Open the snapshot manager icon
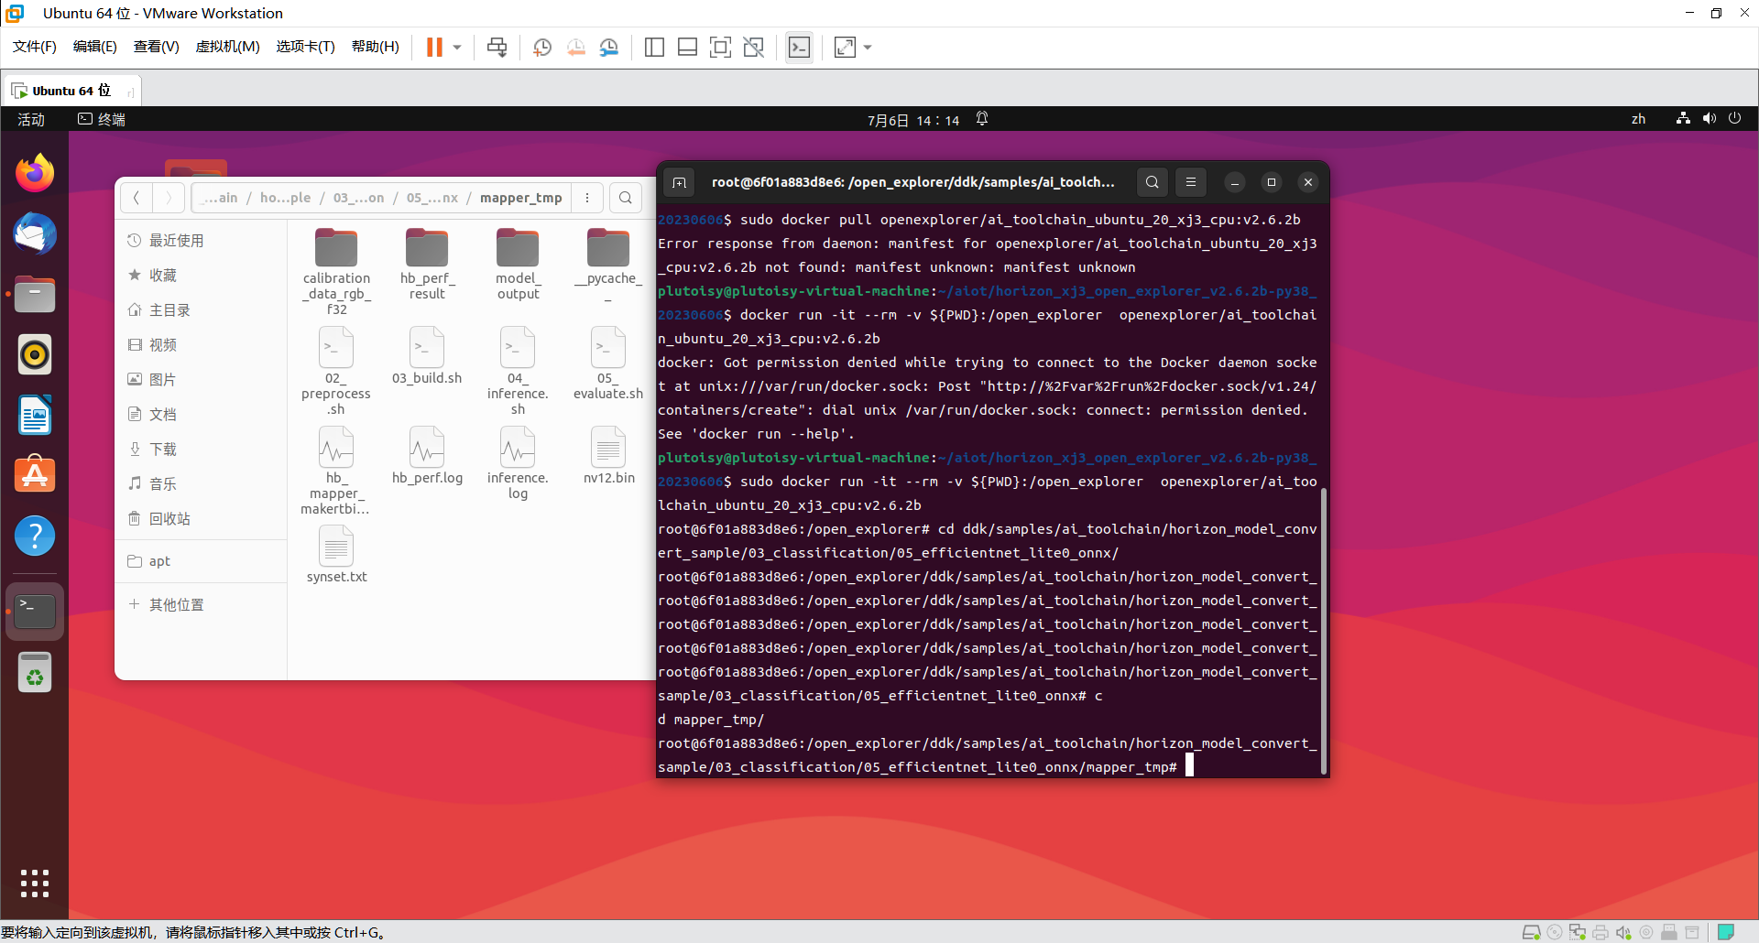The width and height of the screenshot is (1759, 943). (608, 47)
